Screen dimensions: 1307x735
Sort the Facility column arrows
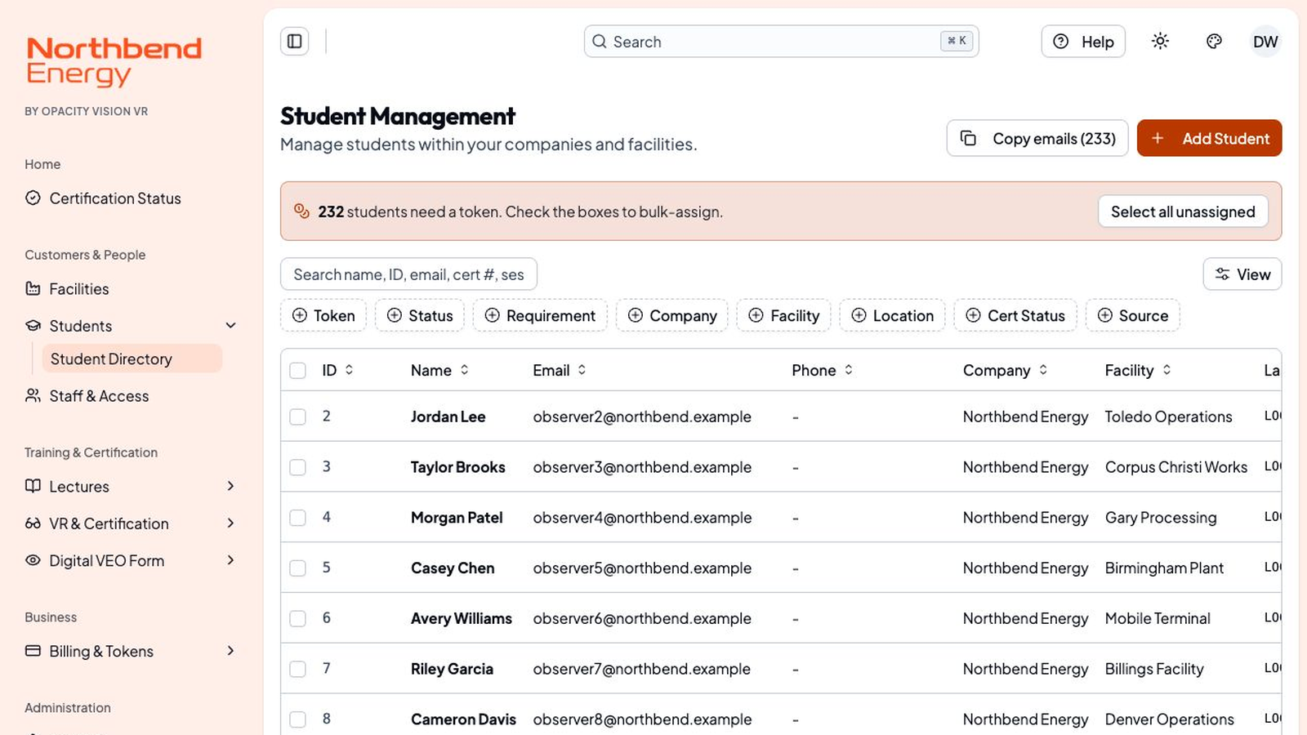(1166, 370)
